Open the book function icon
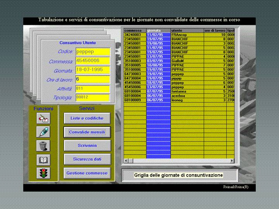This screenshot has width=279, height=209. [x=43, y=160]
